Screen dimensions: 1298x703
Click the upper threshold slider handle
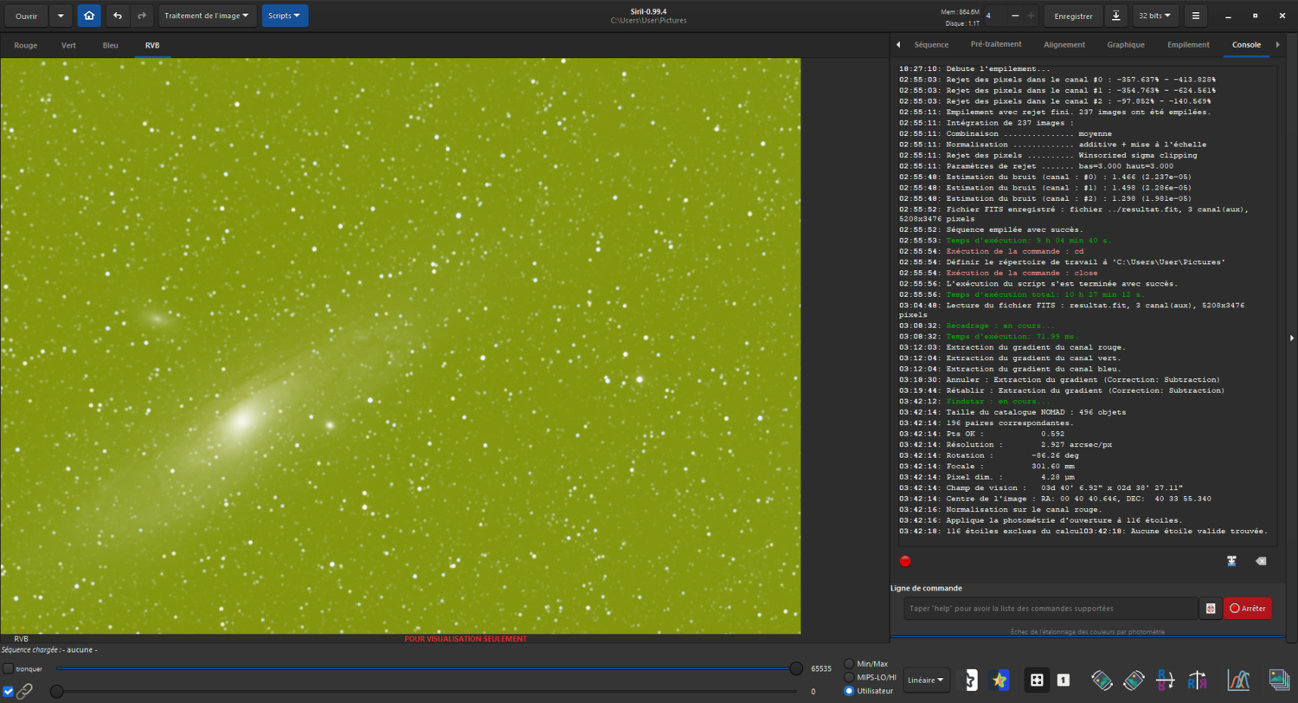click(x=795, y=668)
